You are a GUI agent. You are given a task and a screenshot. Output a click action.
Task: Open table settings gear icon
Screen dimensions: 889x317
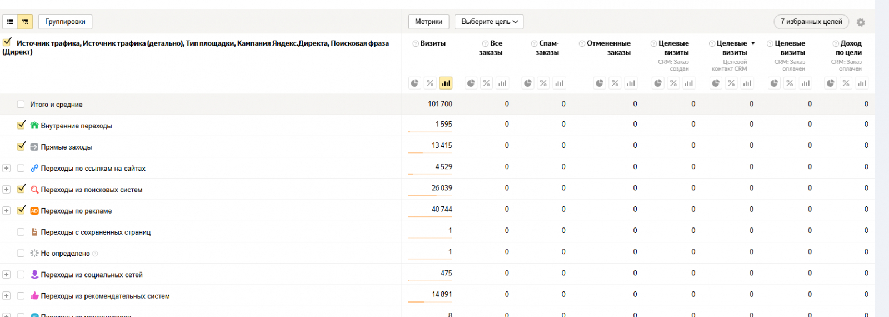pos(861,22)
